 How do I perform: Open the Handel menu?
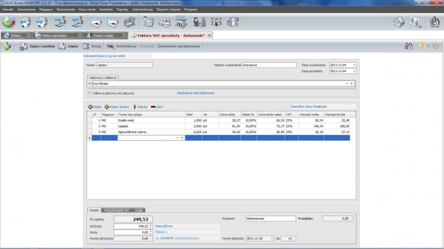(8, 10)
